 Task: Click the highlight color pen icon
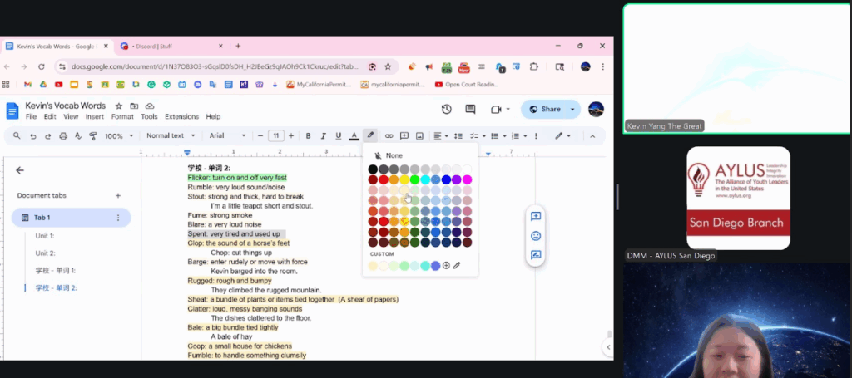[x=370, y=135]
